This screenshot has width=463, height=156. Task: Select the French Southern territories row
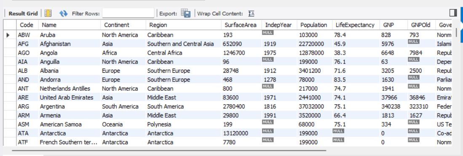(x=227, y=142)
